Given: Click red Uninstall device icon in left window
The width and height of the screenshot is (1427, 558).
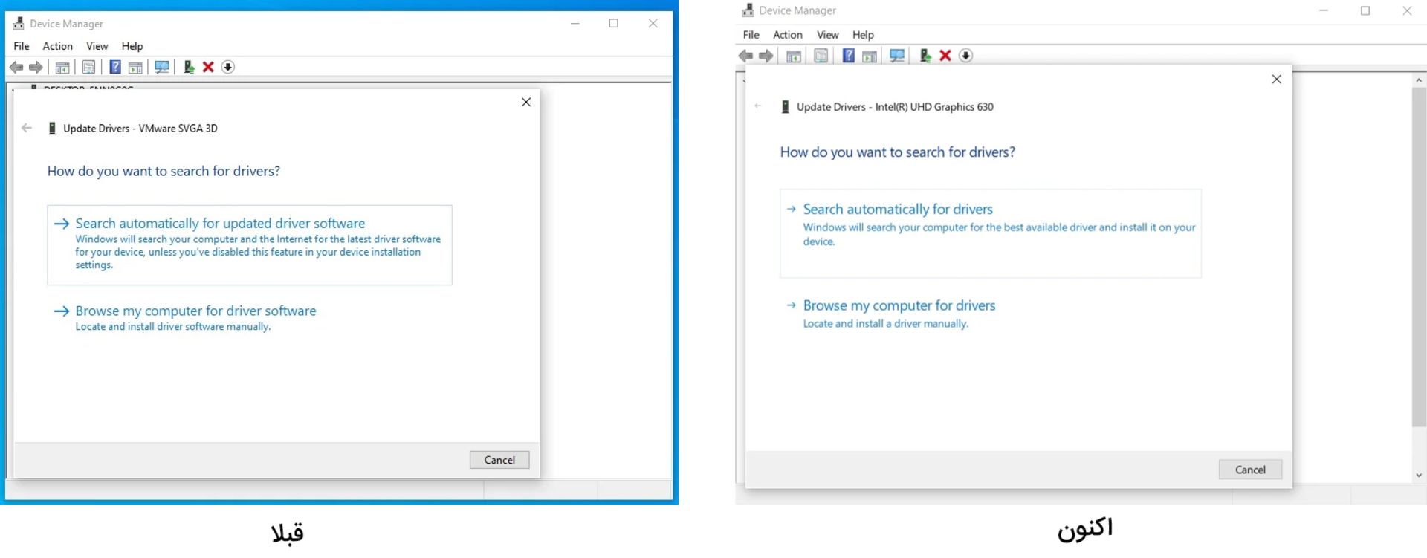Looking at the screenshot, I should 209,68.
